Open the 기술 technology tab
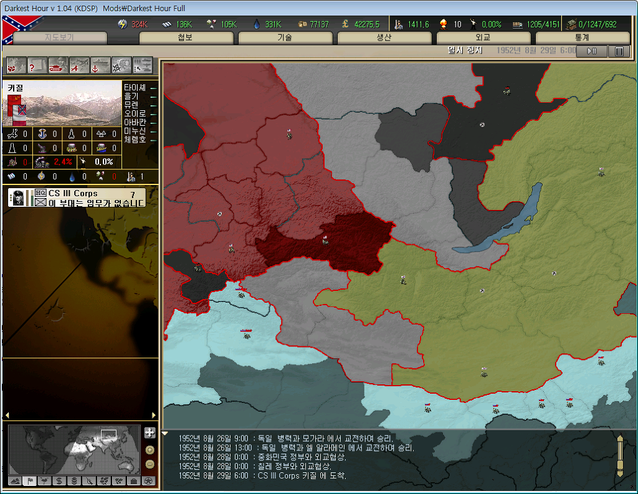Screen dimensions: 638x494 point(285,38)
